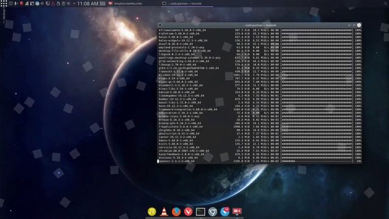
Task: Click the partially filled progress bar on last row
Action: click(317, 161)
